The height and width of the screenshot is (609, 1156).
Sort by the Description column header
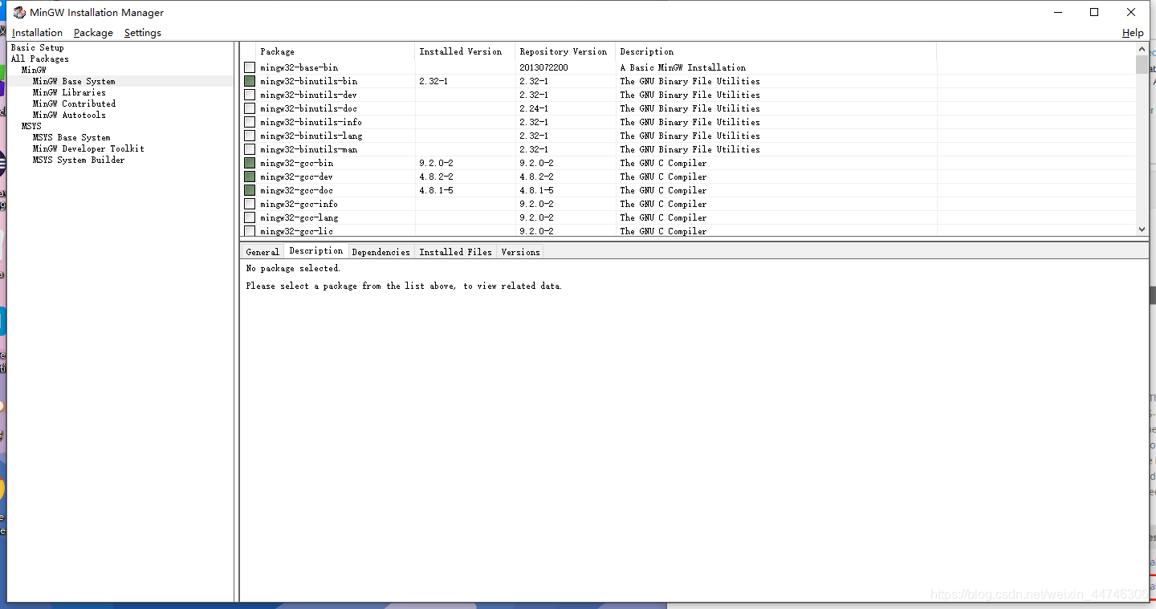(775, 51)
